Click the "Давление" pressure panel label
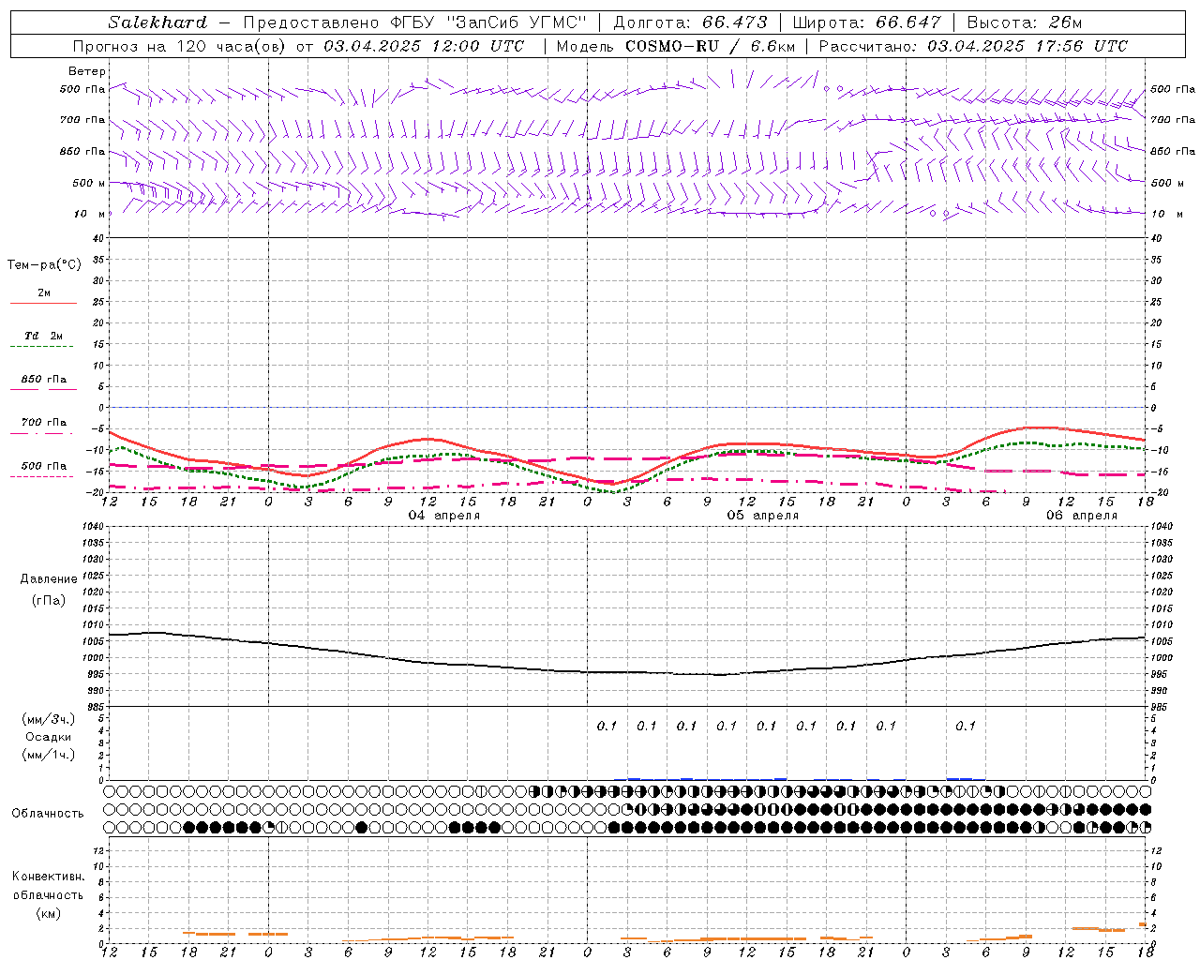 pos(49,579)
